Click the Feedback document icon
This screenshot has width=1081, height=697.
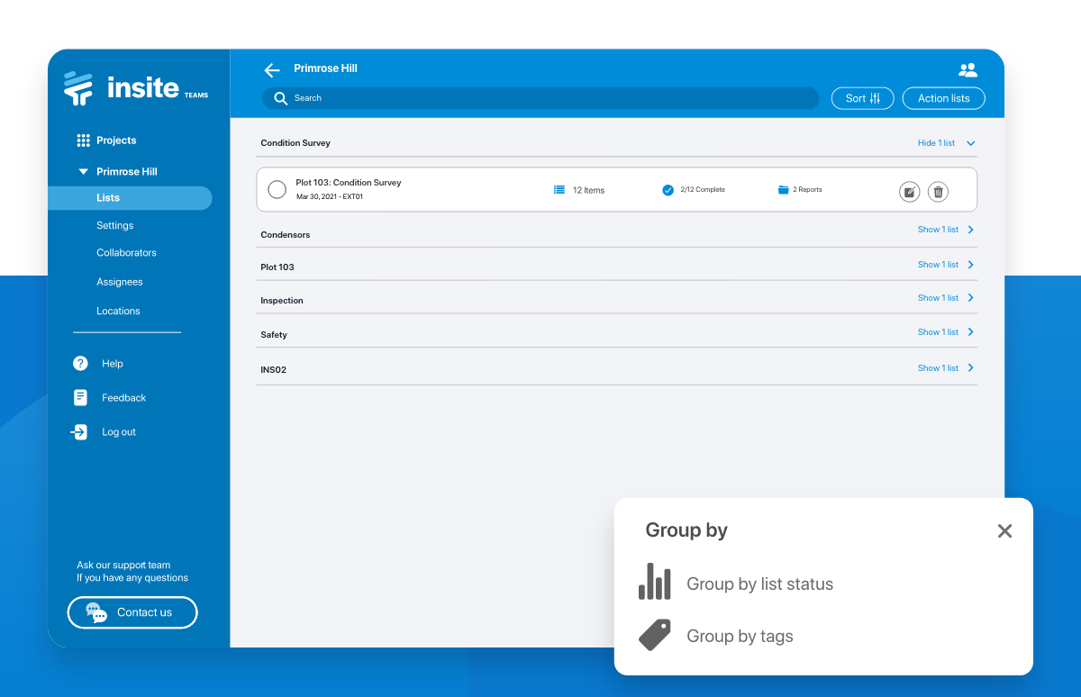pyautogui.click(x=80, y=397)
